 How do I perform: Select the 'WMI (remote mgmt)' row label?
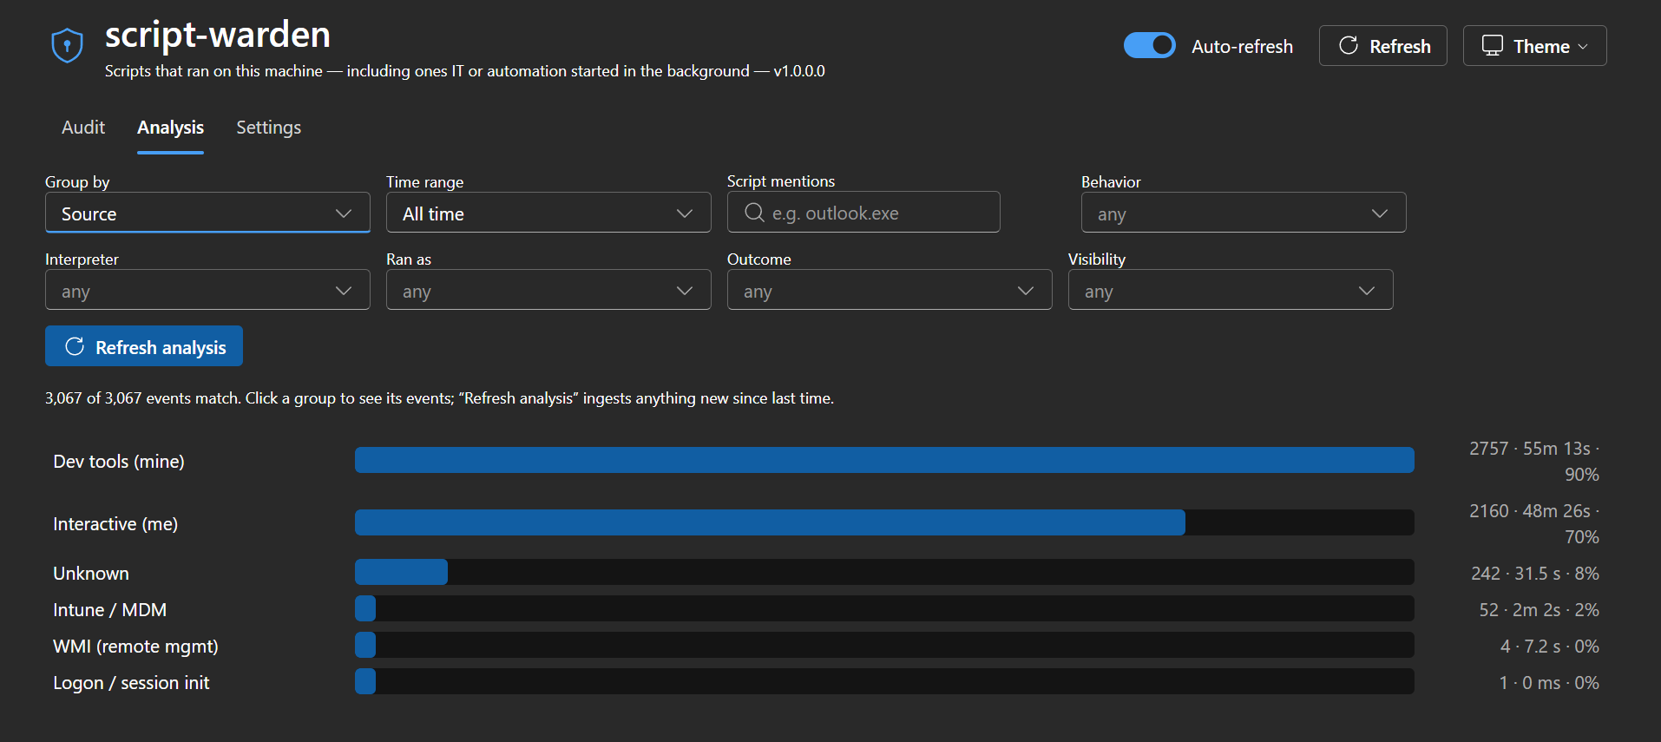[135, 647]
